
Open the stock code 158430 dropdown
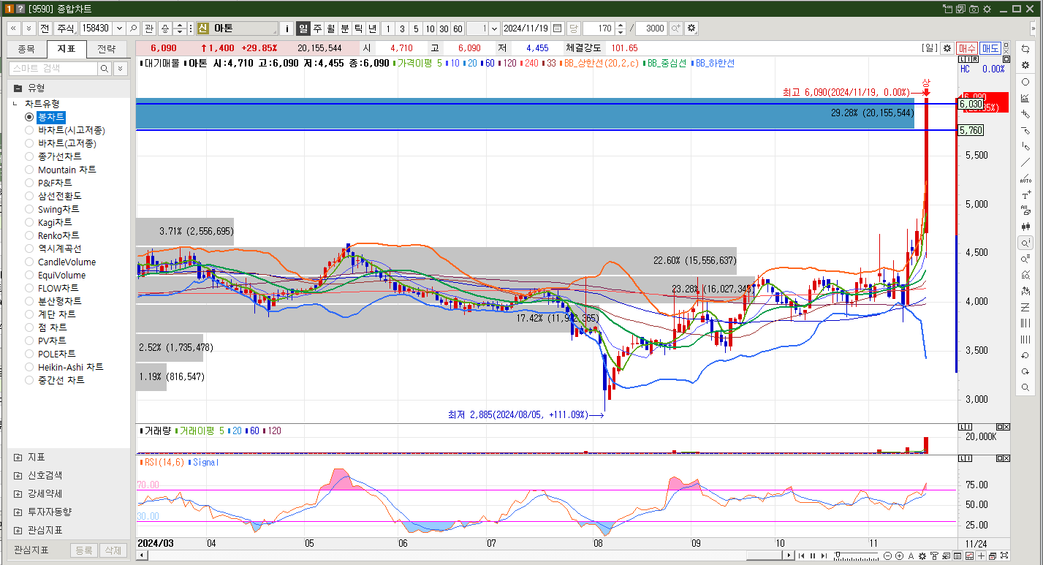tap(119, 28)
